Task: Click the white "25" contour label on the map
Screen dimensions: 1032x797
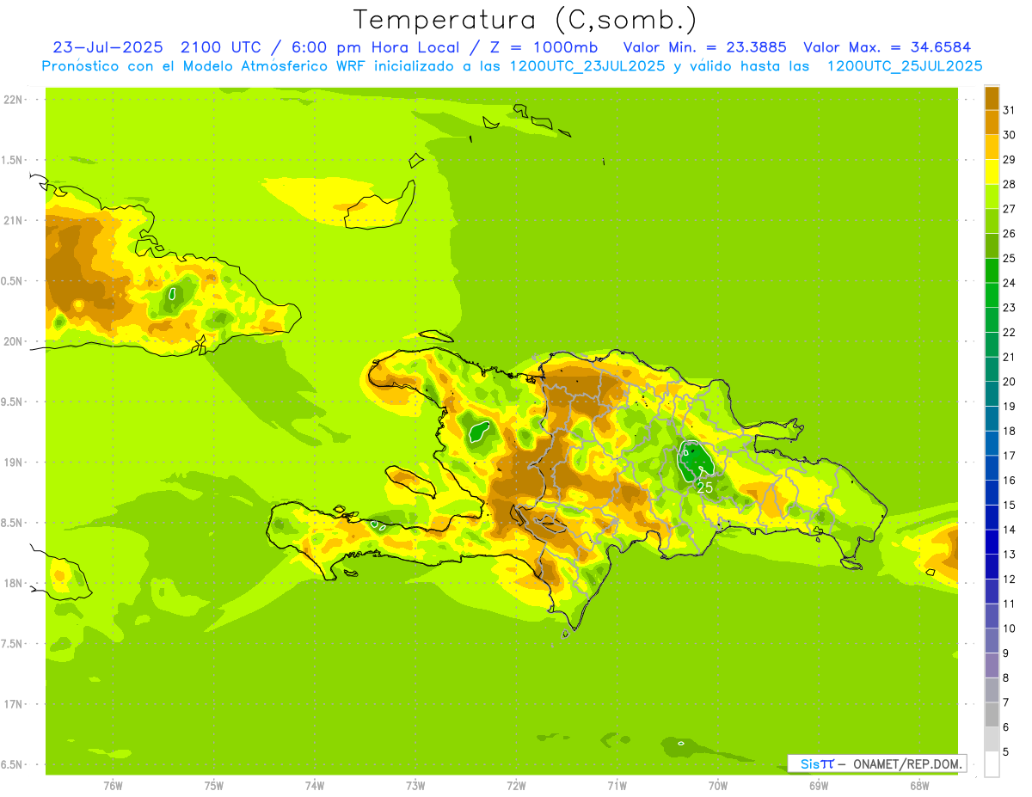Action: 705,487
